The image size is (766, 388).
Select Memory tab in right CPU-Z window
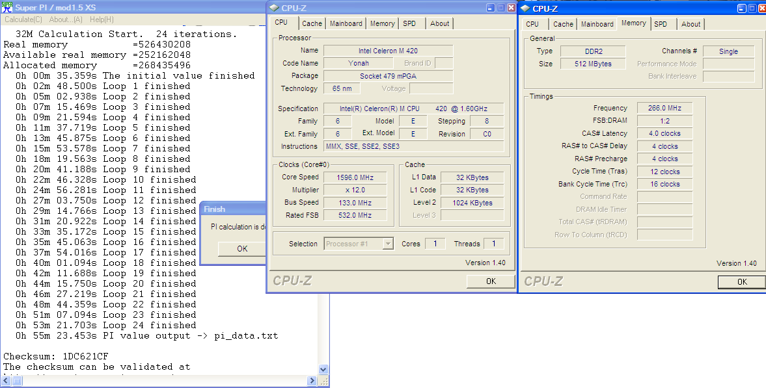tap(634, 23)
